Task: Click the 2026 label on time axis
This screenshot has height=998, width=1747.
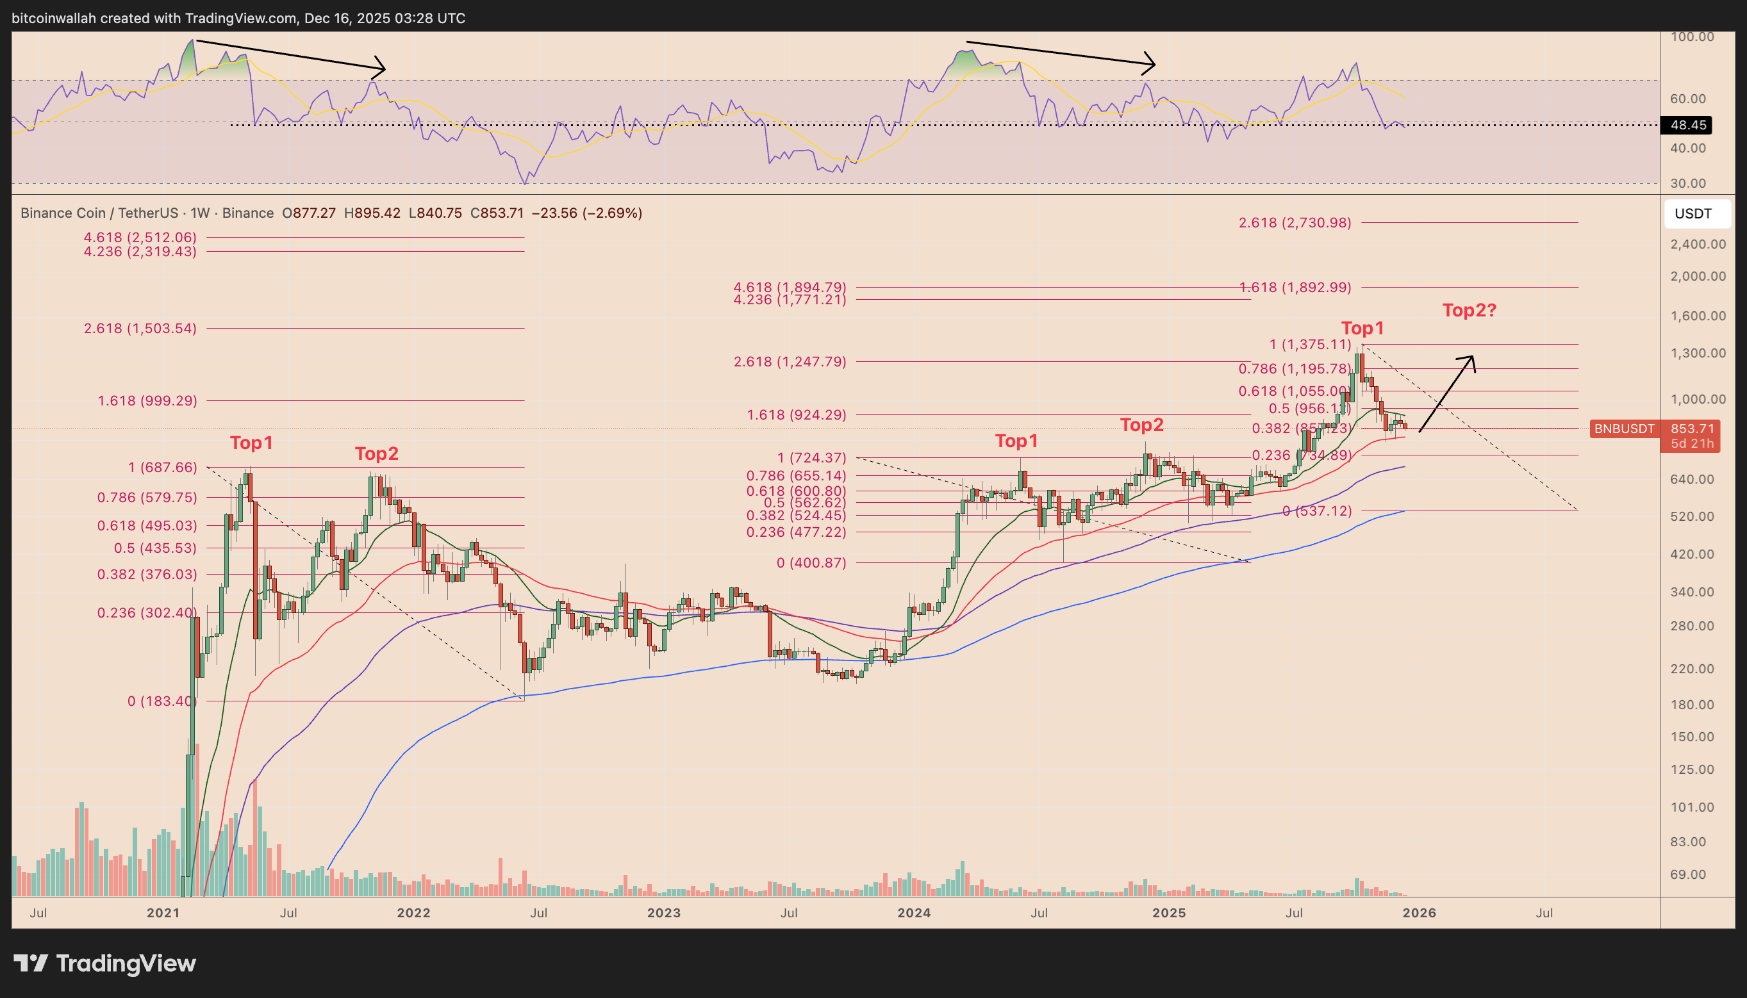Action: 1419,912
